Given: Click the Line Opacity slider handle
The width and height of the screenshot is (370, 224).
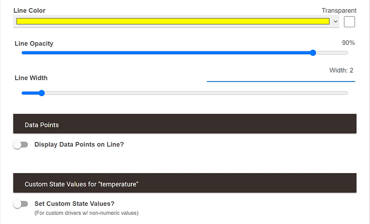Looking at the screenshot, I should (x=313, y=53).
